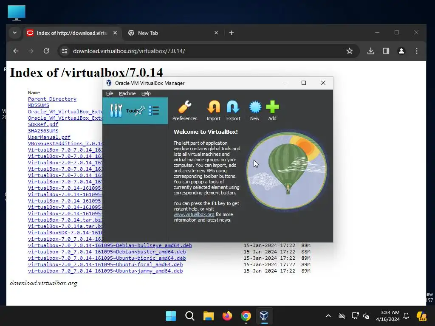Reload the page in Chrome

tap(46, 51)
